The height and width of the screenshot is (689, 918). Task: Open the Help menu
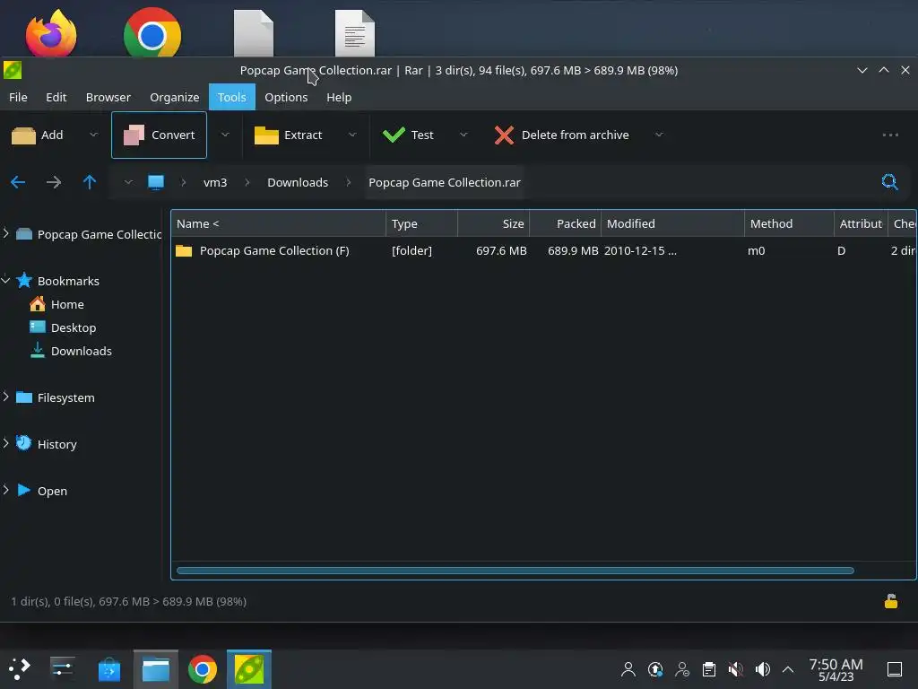pos(339,97)
